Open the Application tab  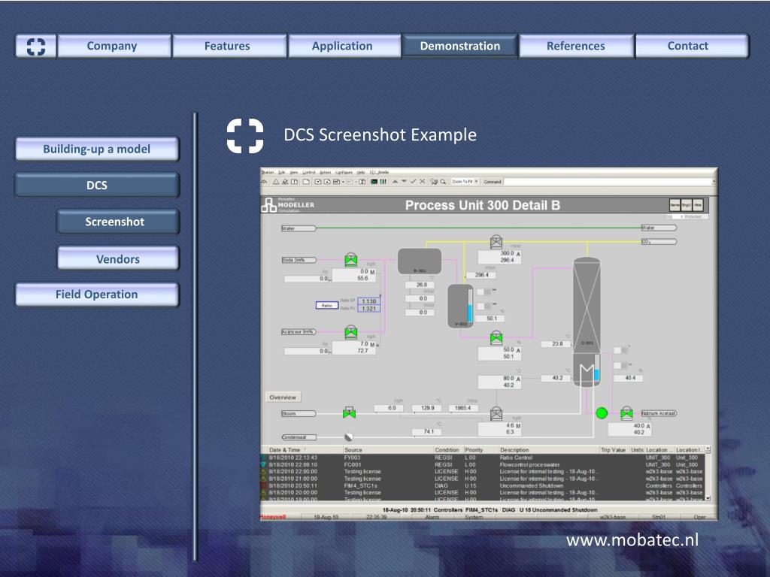pos(344,46)
